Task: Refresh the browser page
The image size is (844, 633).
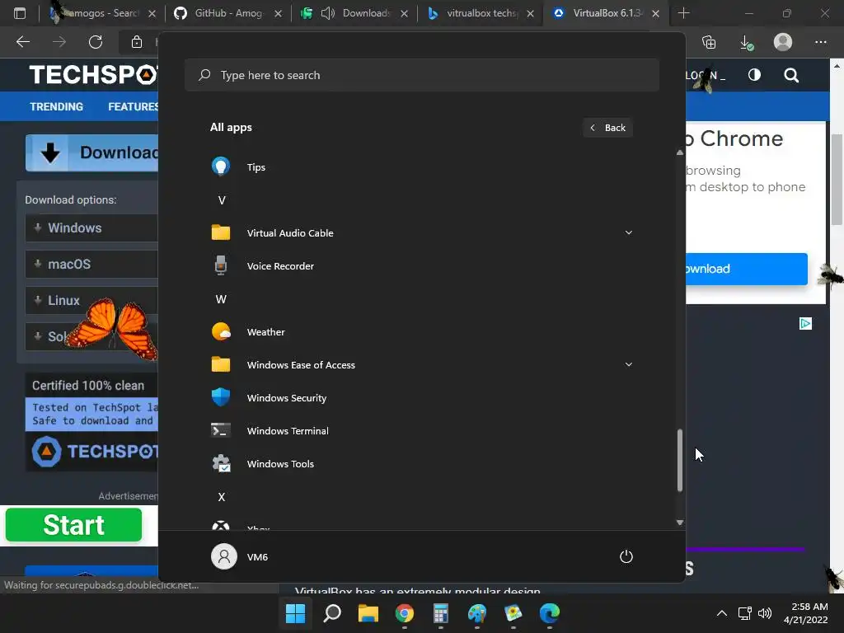Action: click(x=96, y=41)
